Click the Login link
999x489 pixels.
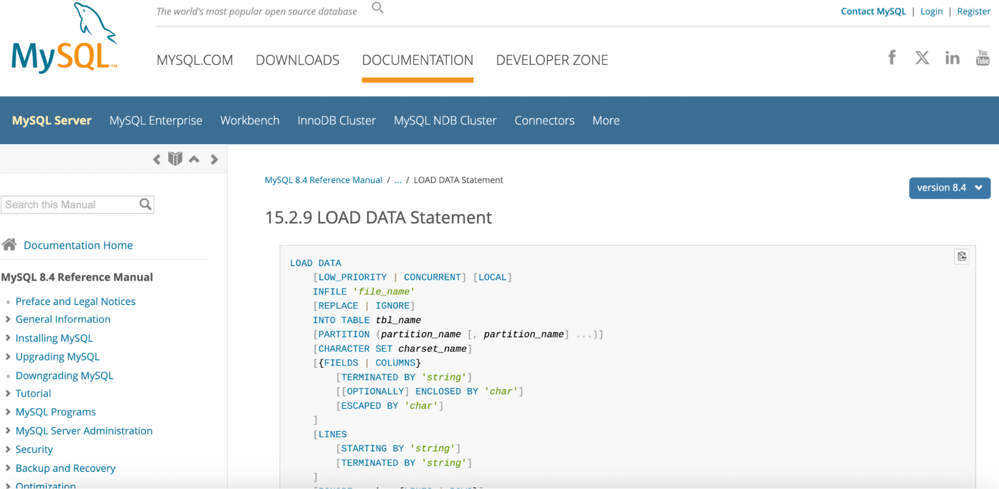(932, 11)
